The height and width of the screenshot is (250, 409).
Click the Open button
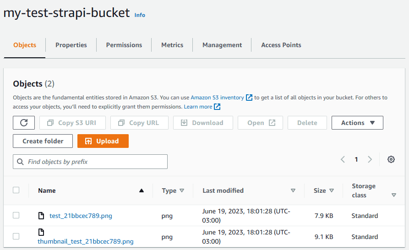pyautogui.click(x=260, y=123)
